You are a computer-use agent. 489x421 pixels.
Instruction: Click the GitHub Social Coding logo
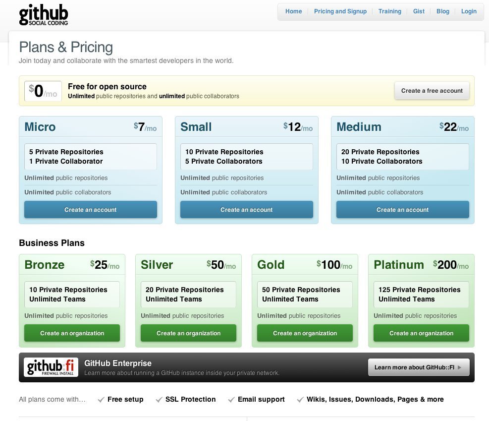click(44, 15)
